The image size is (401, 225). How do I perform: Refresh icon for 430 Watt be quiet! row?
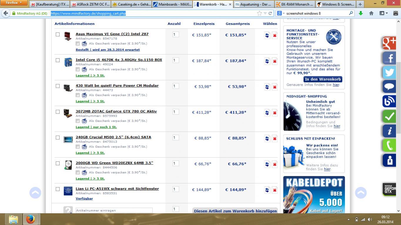click(x=267, y=87)
